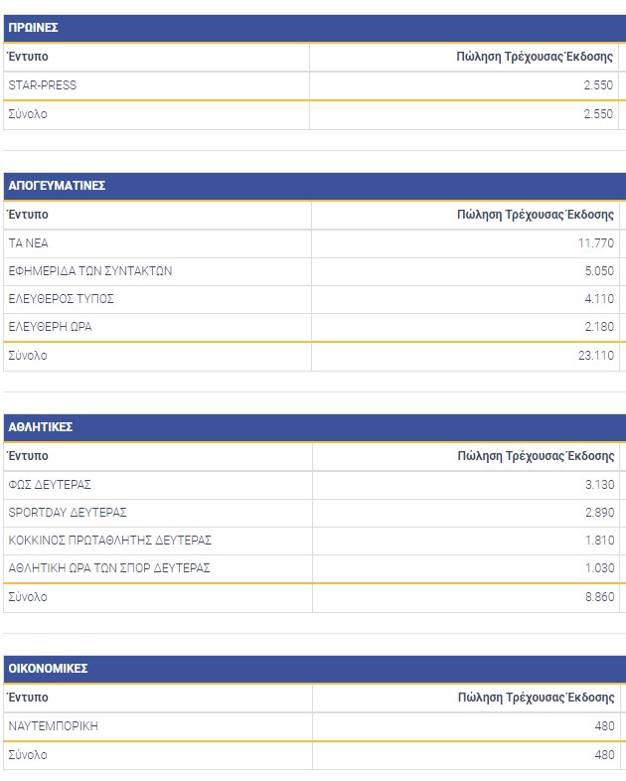This screenshot has height=781, width=626.
Task: Select ΑΘΛΗΤΙΚΗ ΩΡΑ ΤΩΝ ΣΠΟΡ ΔΕΥΤΕΡΑΣ
Action: coord(109,568)
